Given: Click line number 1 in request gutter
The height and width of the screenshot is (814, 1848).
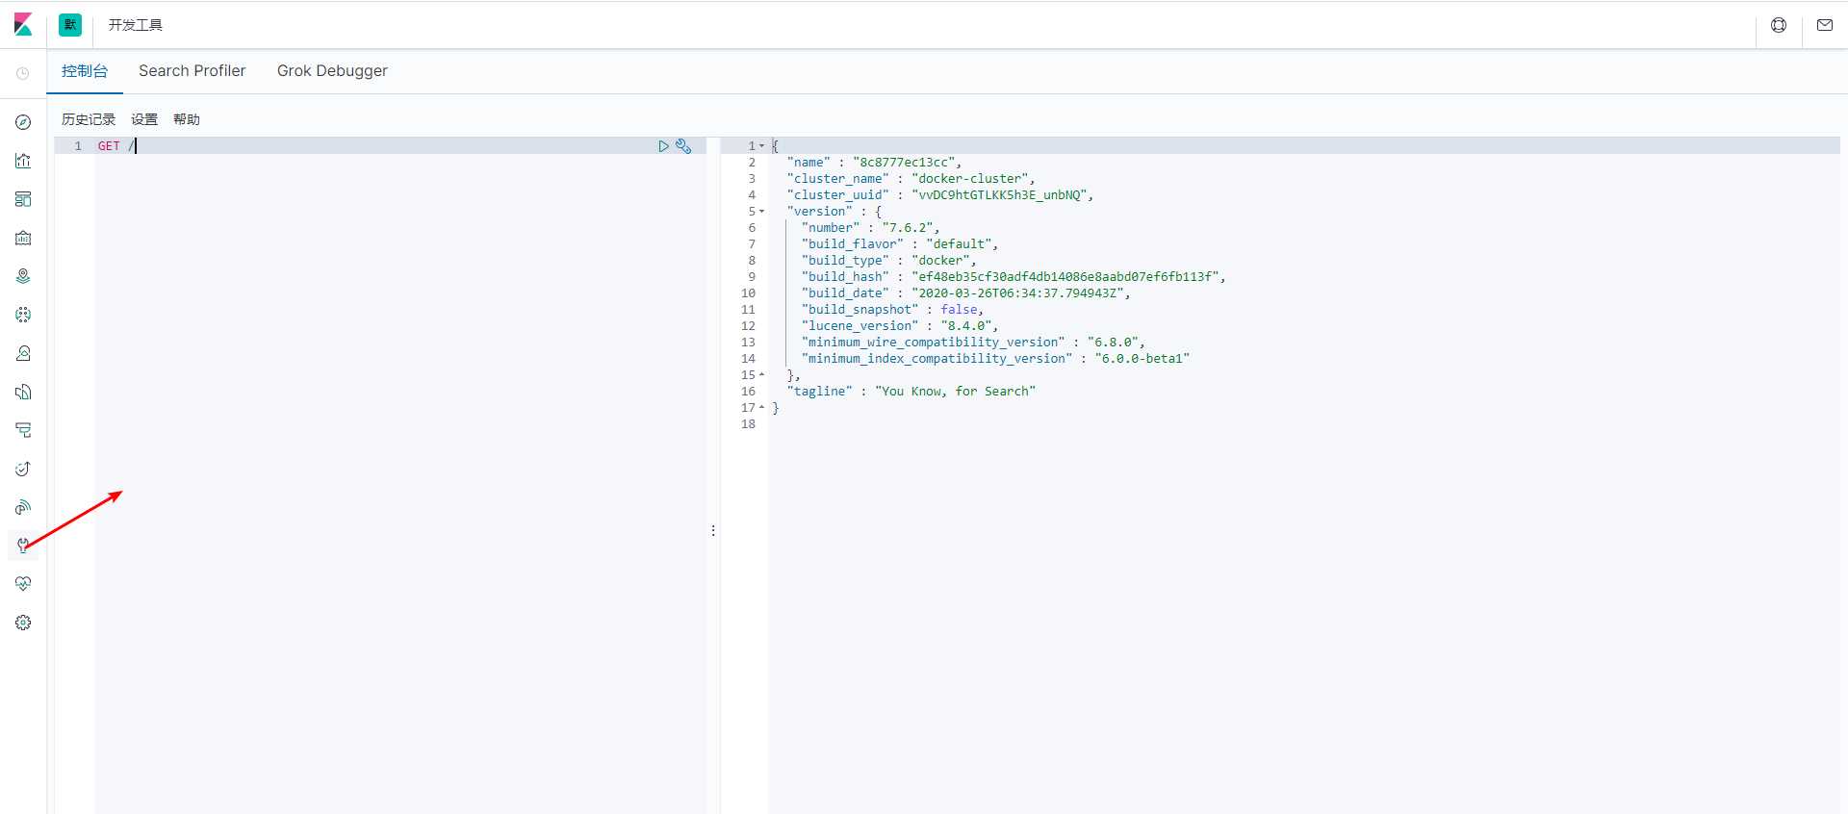Looking at the screenshot, I should click(x=78, y=146).
